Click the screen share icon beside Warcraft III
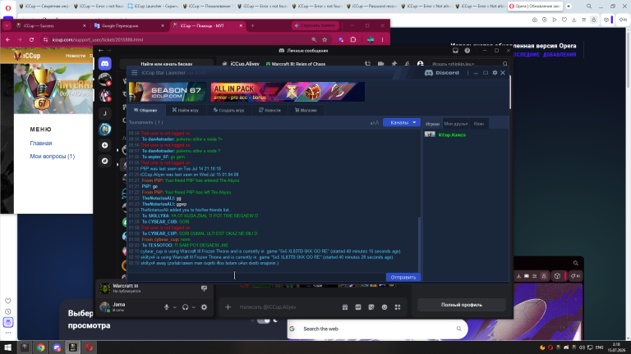631x354 pixels. [204, 288]
